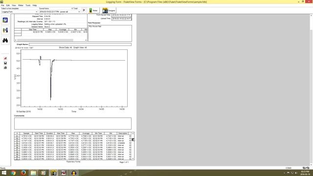This screenshot has width=313, height=176.
Task: Open the media player taskbar icon
Action: (x=44, y=173)
